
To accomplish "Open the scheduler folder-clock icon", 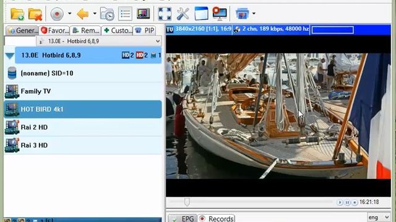I will click(x=107, y=14).
